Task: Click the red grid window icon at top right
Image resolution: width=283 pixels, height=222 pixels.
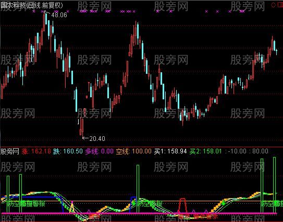Action: click(x=280, y=5)
